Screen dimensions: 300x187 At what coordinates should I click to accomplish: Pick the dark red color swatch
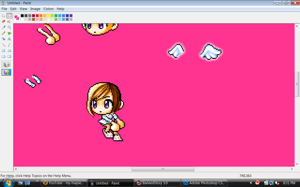(33, 15)
